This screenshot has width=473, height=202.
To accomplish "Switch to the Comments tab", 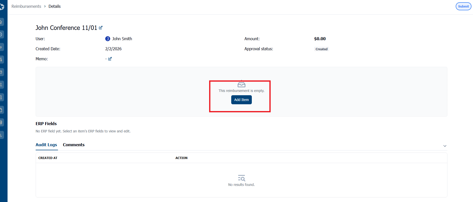I will tap(74, 145).
